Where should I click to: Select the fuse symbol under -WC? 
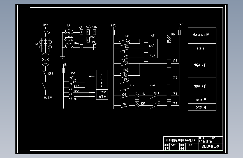(x=179, y=32)
